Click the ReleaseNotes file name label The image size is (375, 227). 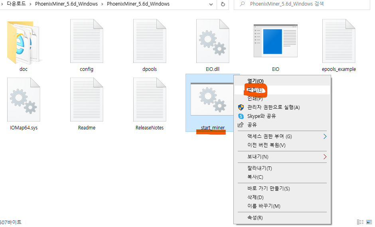click(x=150, y=128)
